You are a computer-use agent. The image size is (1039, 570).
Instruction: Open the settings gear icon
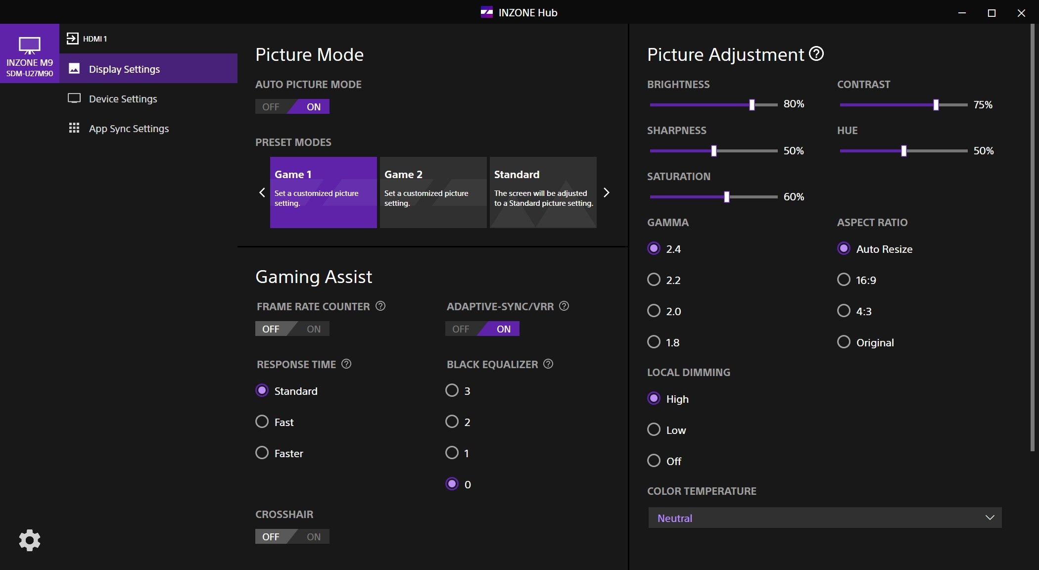[x=30, y=540]
